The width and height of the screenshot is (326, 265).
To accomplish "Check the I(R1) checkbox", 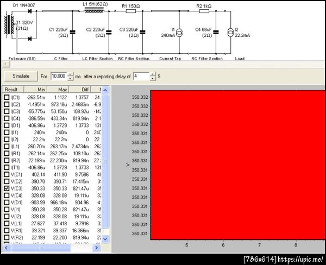I will pyautogui.click(x=7, y=153).
